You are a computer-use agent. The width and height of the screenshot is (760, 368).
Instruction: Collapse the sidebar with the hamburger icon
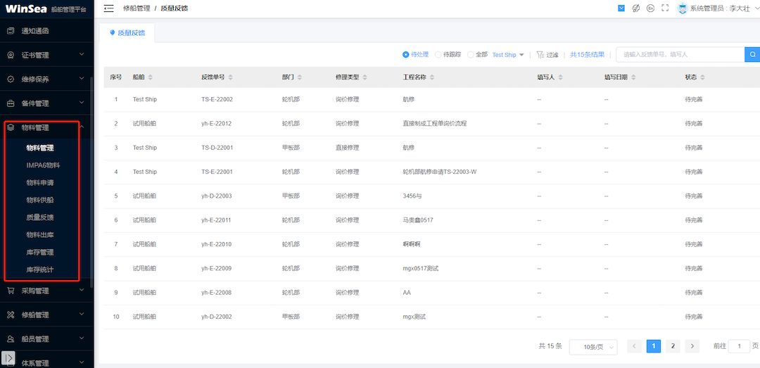click(108, 8)
